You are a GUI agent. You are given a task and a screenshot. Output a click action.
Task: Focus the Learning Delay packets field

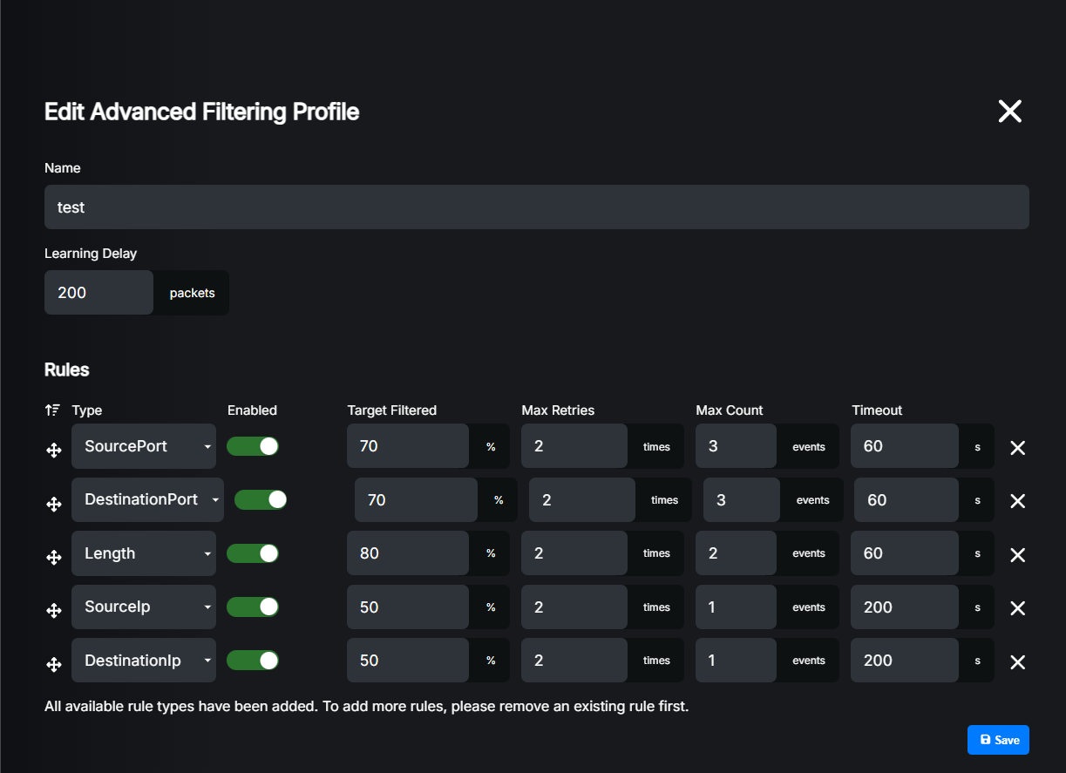point(98,293)
